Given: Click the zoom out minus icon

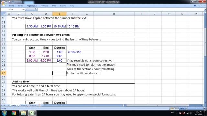Looking at the screenshot, I should 187,108.
